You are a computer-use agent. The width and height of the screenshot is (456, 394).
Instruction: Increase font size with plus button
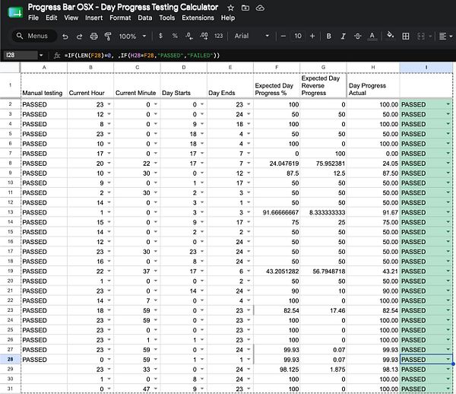(x=312, y=36)
